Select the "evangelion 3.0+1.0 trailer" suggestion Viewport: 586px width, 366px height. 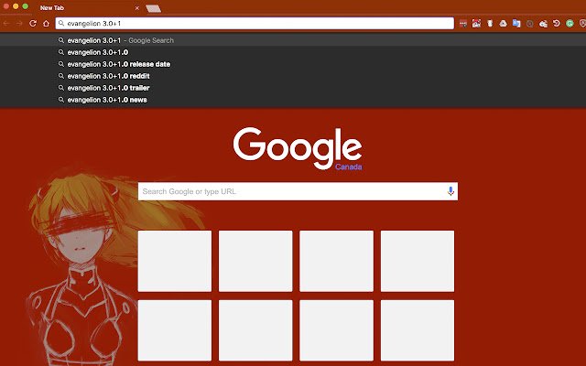coord(293,88)
